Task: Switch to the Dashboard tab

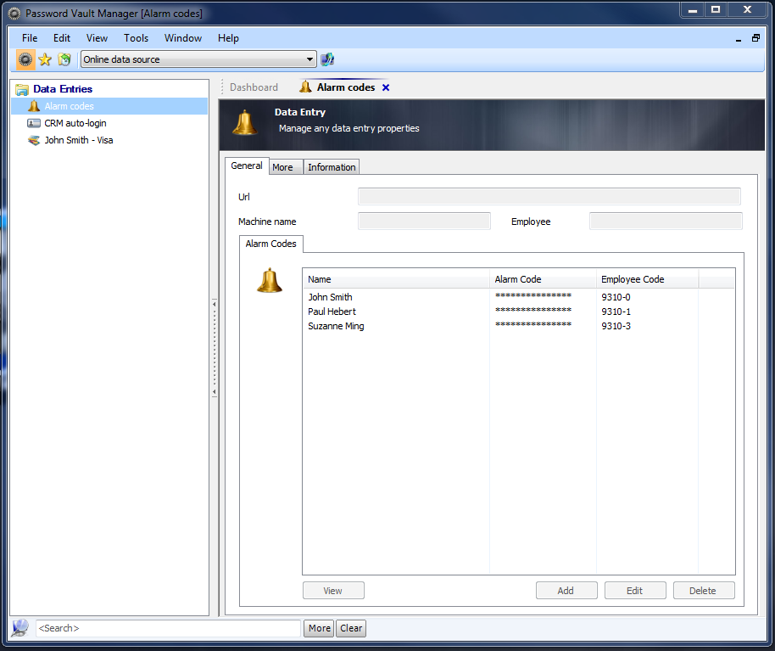Action: (x=254, y=87)
